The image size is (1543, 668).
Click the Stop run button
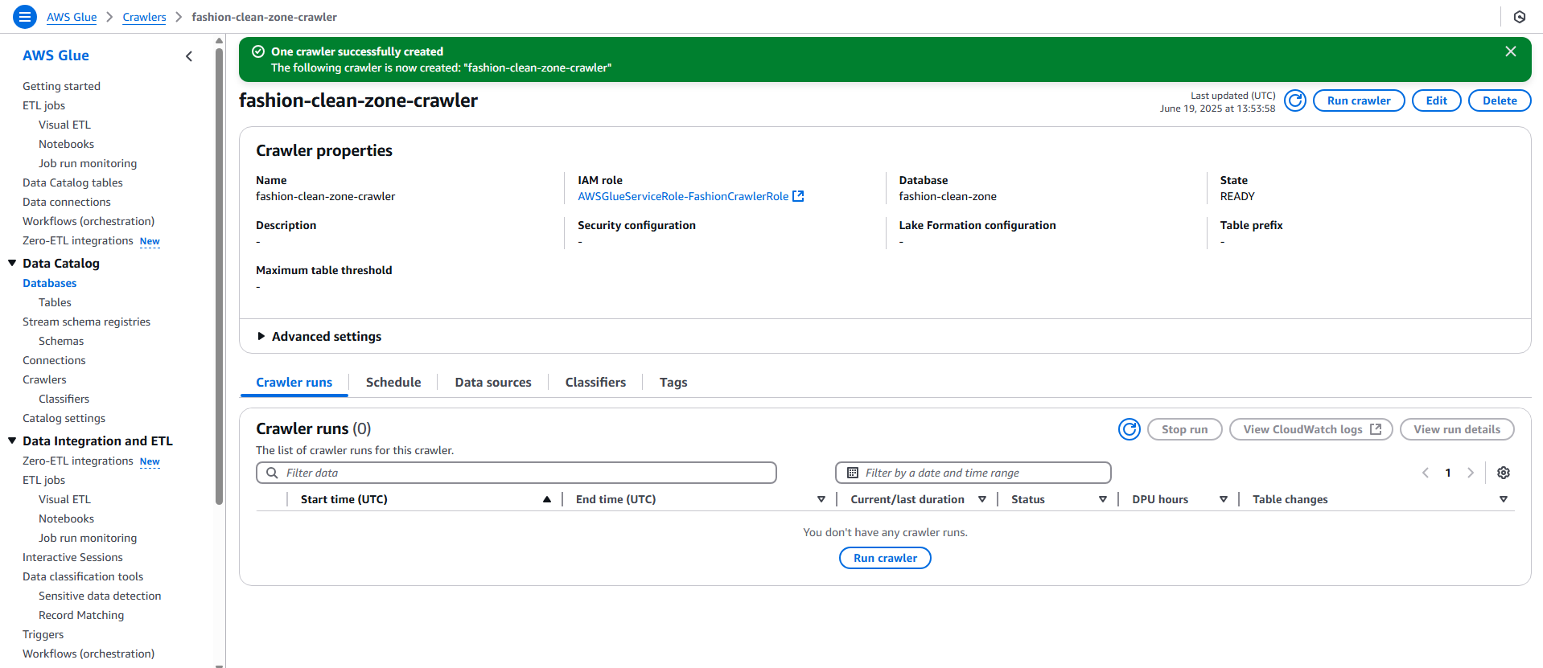[x=1185, y=429]
